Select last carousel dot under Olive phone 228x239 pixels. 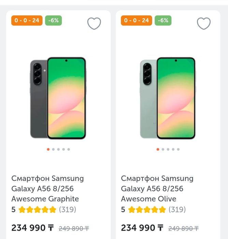178,149
